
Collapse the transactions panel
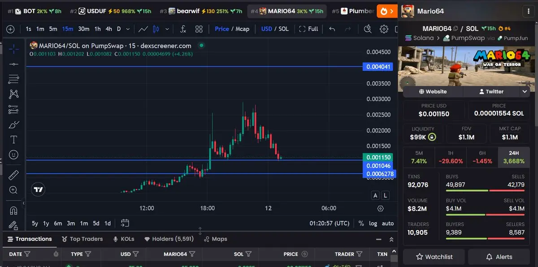[x=379, y=239]
